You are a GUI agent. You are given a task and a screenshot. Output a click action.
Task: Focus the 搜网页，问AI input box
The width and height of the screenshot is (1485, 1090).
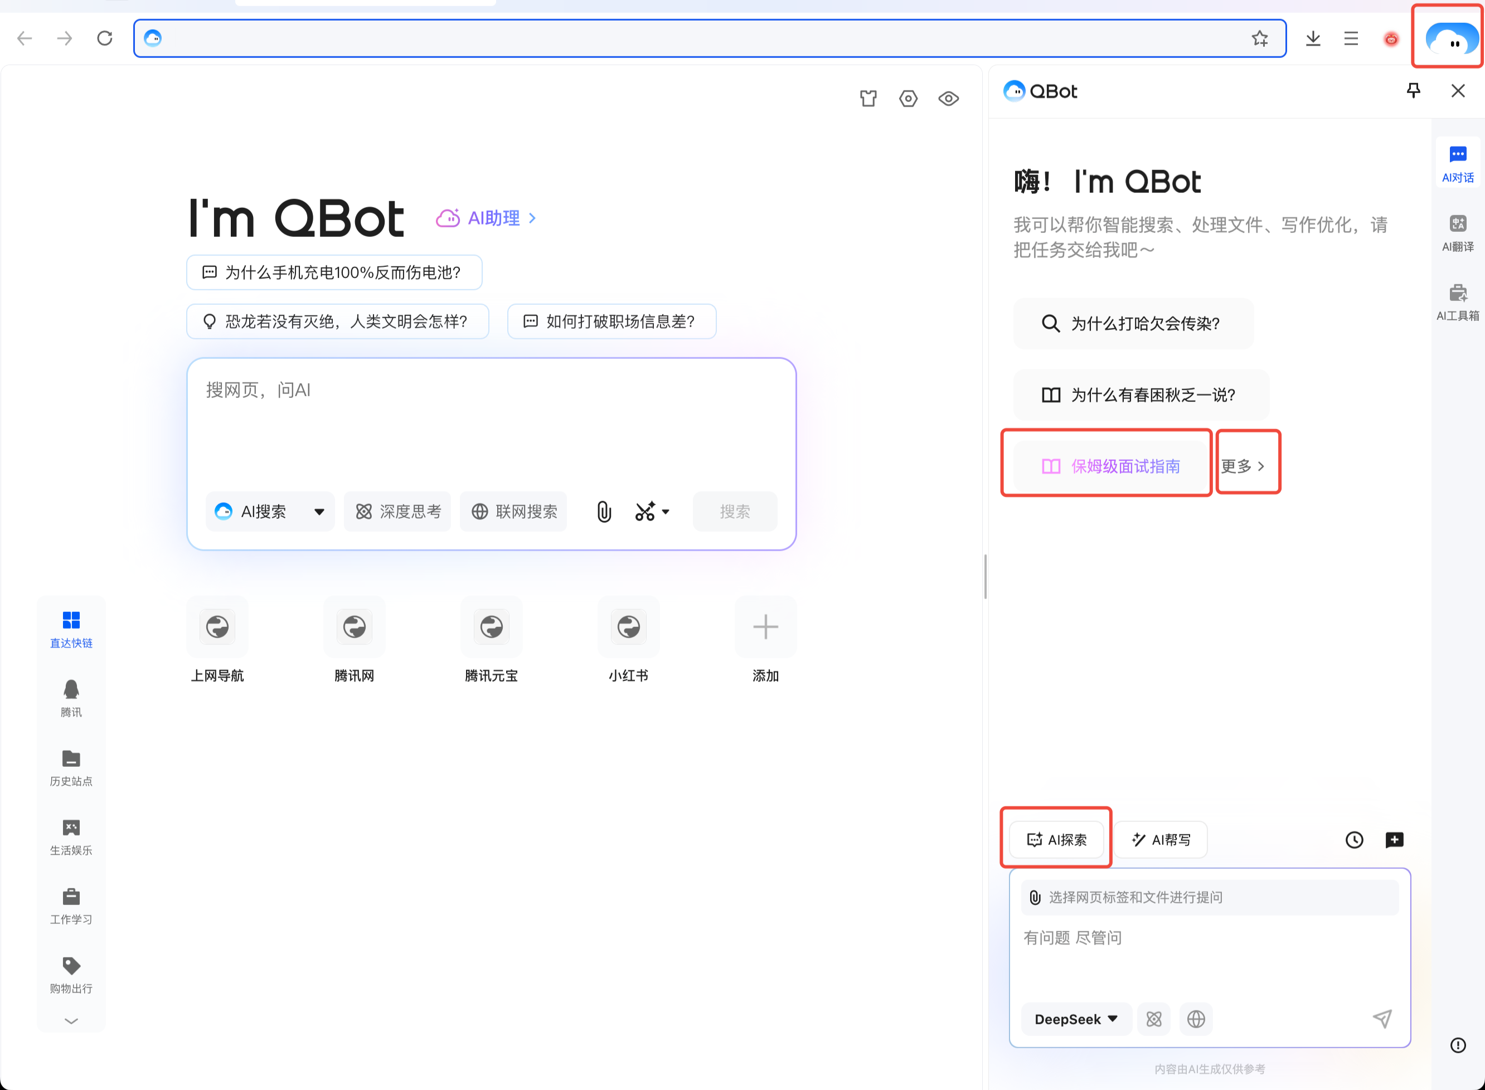[x=491, y=422]
